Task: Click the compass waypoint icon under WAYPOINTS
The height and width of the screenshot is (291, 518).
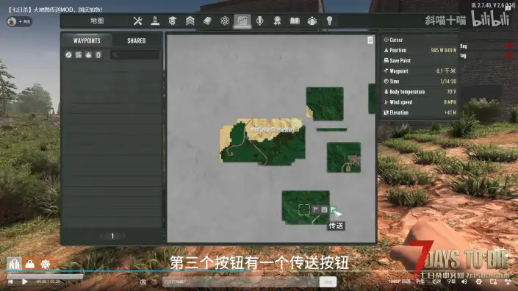Action: coord(68,55)
